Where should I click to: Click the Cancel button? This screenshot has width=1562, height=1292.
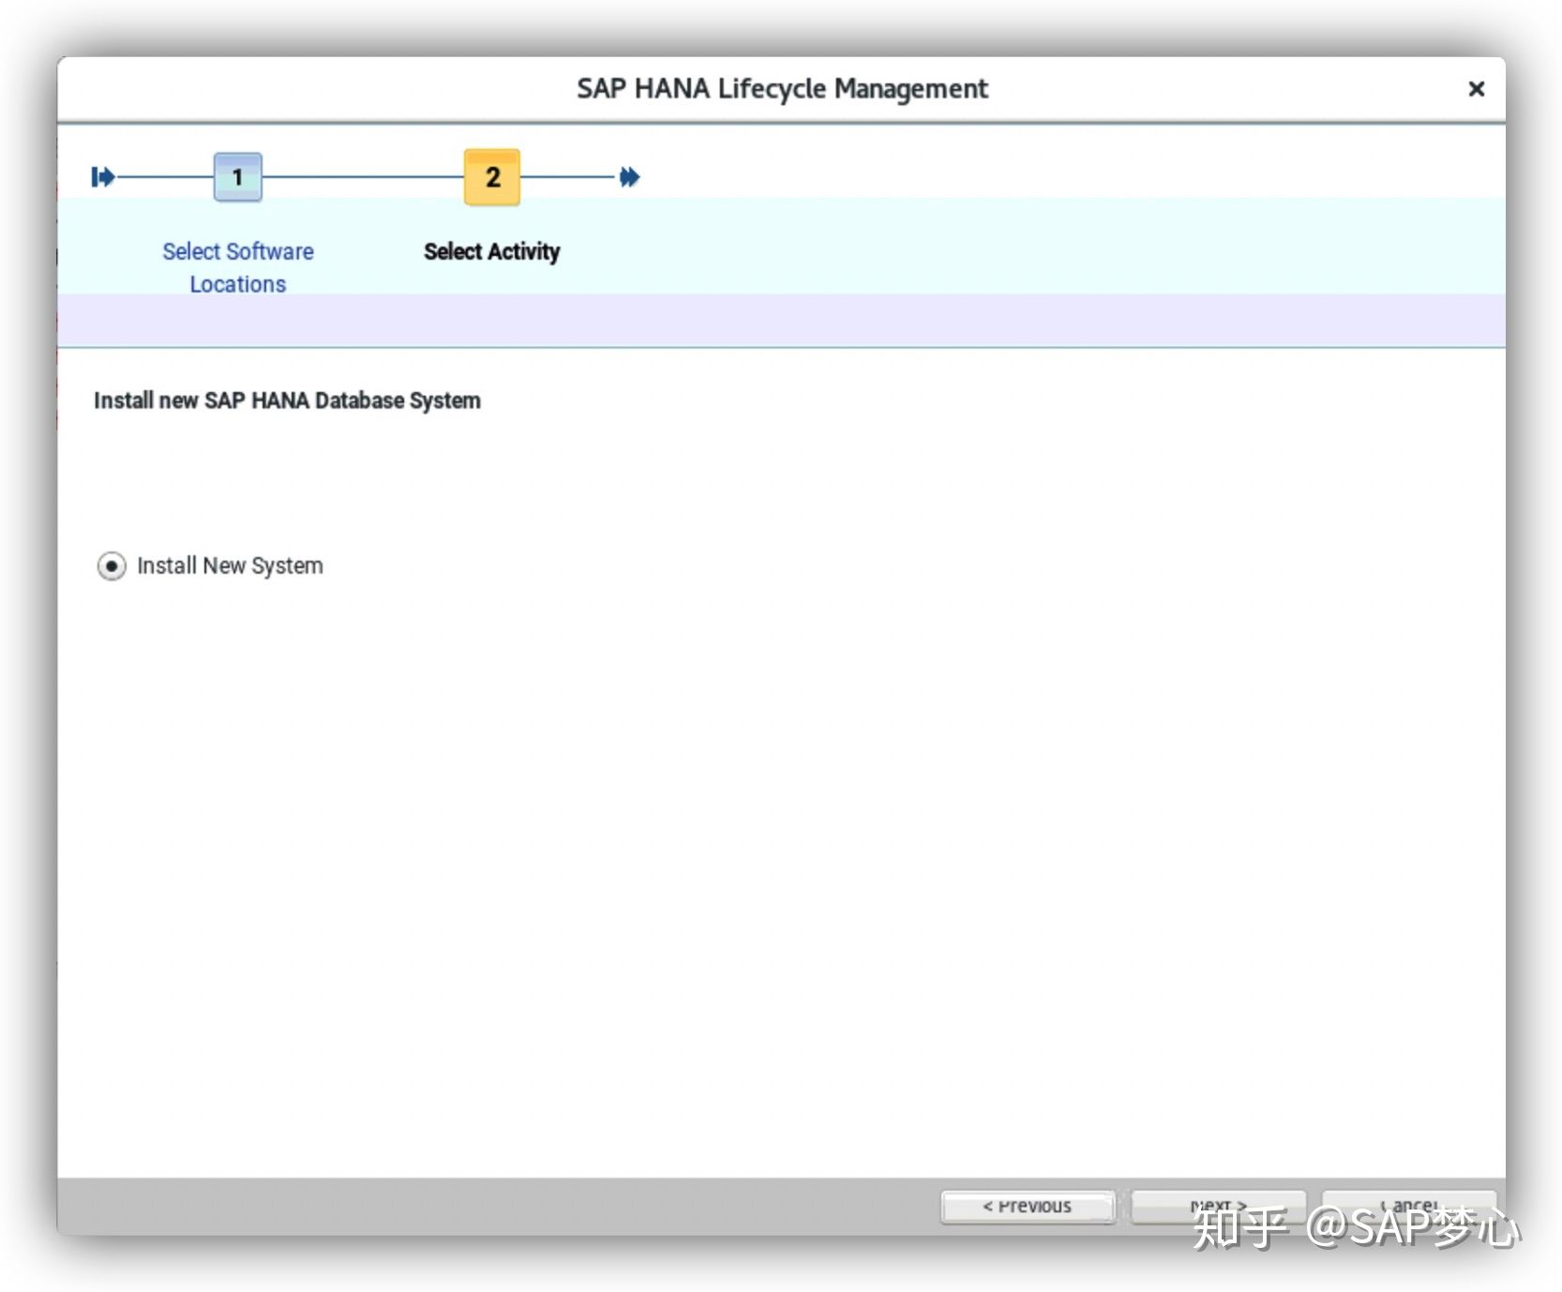[1408, 1207]
